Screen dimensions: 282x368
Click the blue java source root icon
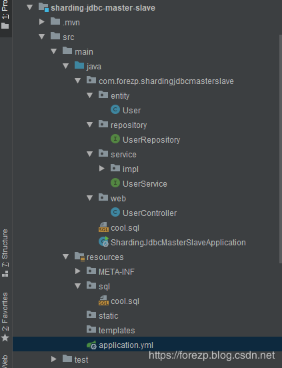coord(79,65)
